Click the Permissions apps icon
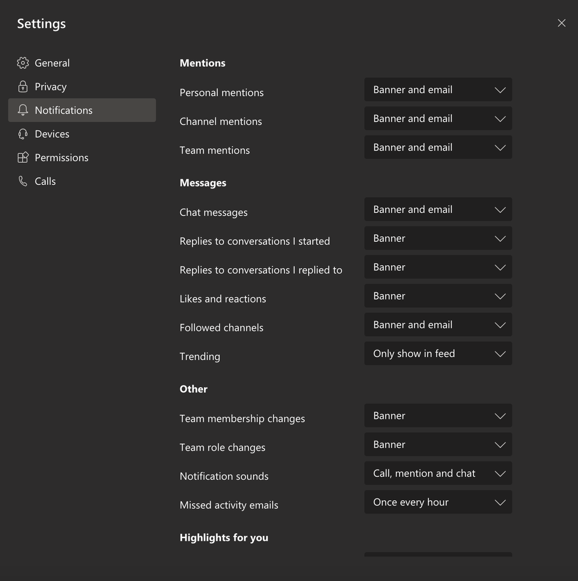Viewport: 578px width, 581px height. (x=23, y=158)
